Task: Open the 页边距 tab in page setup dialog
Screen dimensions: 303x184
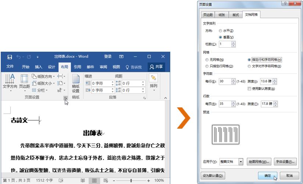Action: point(208,15)
